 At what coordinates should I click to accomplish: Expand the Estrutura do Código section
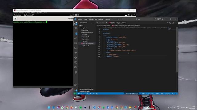[87, 89]
